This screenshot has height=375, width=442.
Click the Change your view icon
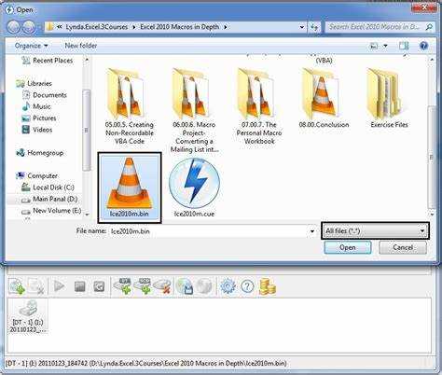(x=374, y=46)
